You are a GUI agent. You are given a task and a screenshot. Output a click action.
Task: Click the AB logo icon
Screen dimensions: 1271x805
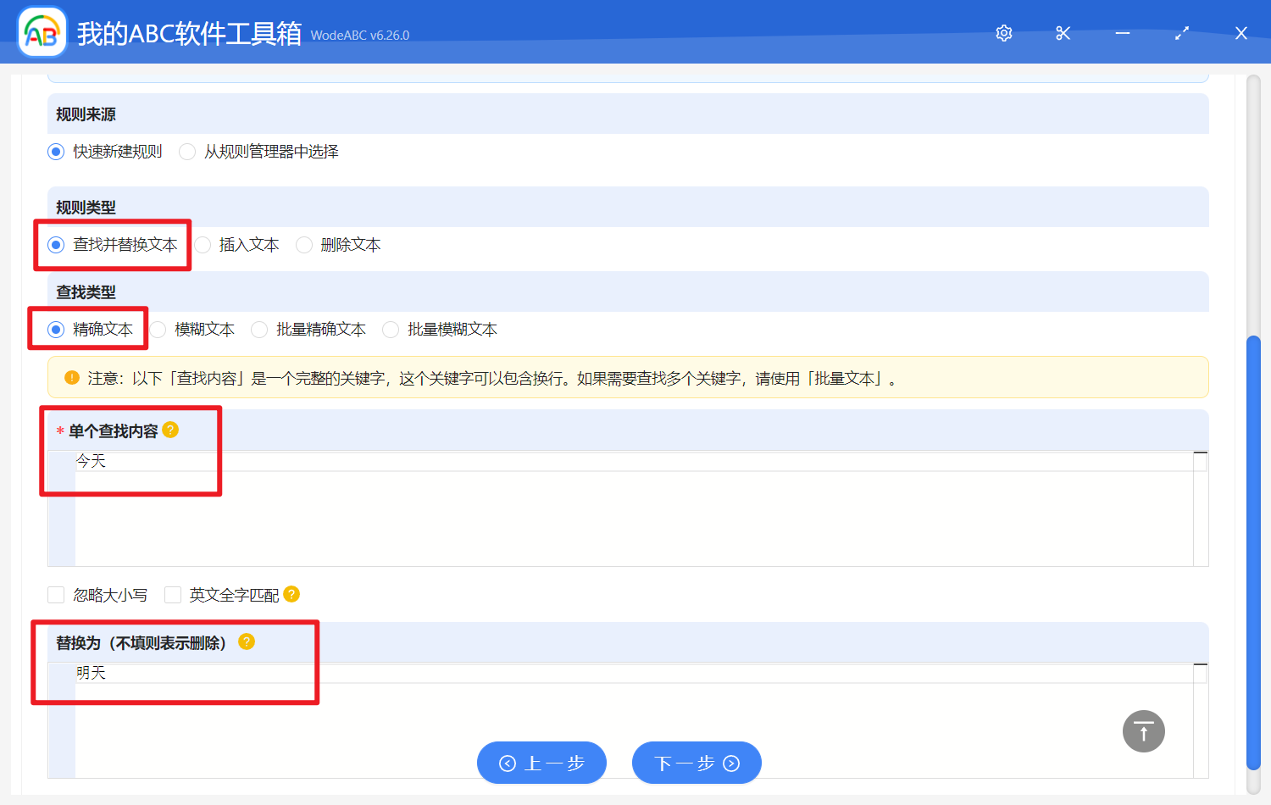pyautogui.click(x=42, y=32)
